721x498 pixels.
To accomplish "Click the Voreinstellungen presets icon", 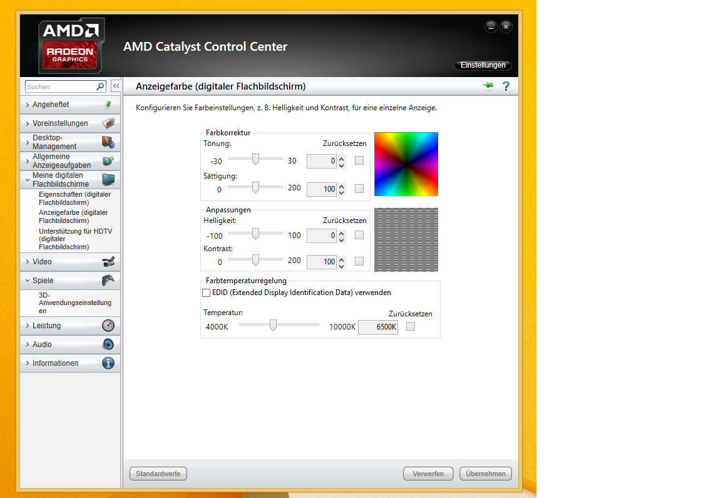I will coord(108,123).
